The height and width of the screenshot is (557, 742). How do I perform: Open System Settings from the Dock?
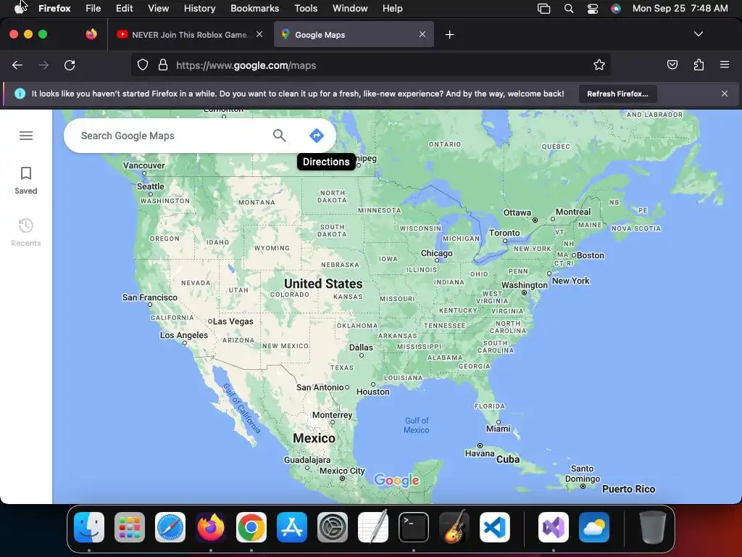tap(332, 527)
